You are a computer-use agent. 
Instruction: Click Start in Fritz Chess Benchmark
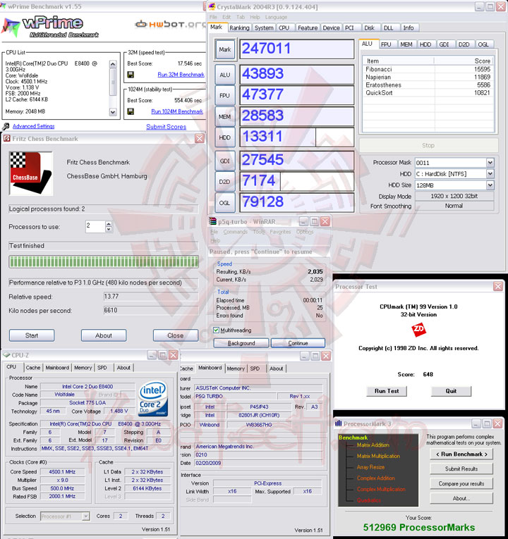click(32, 335)
